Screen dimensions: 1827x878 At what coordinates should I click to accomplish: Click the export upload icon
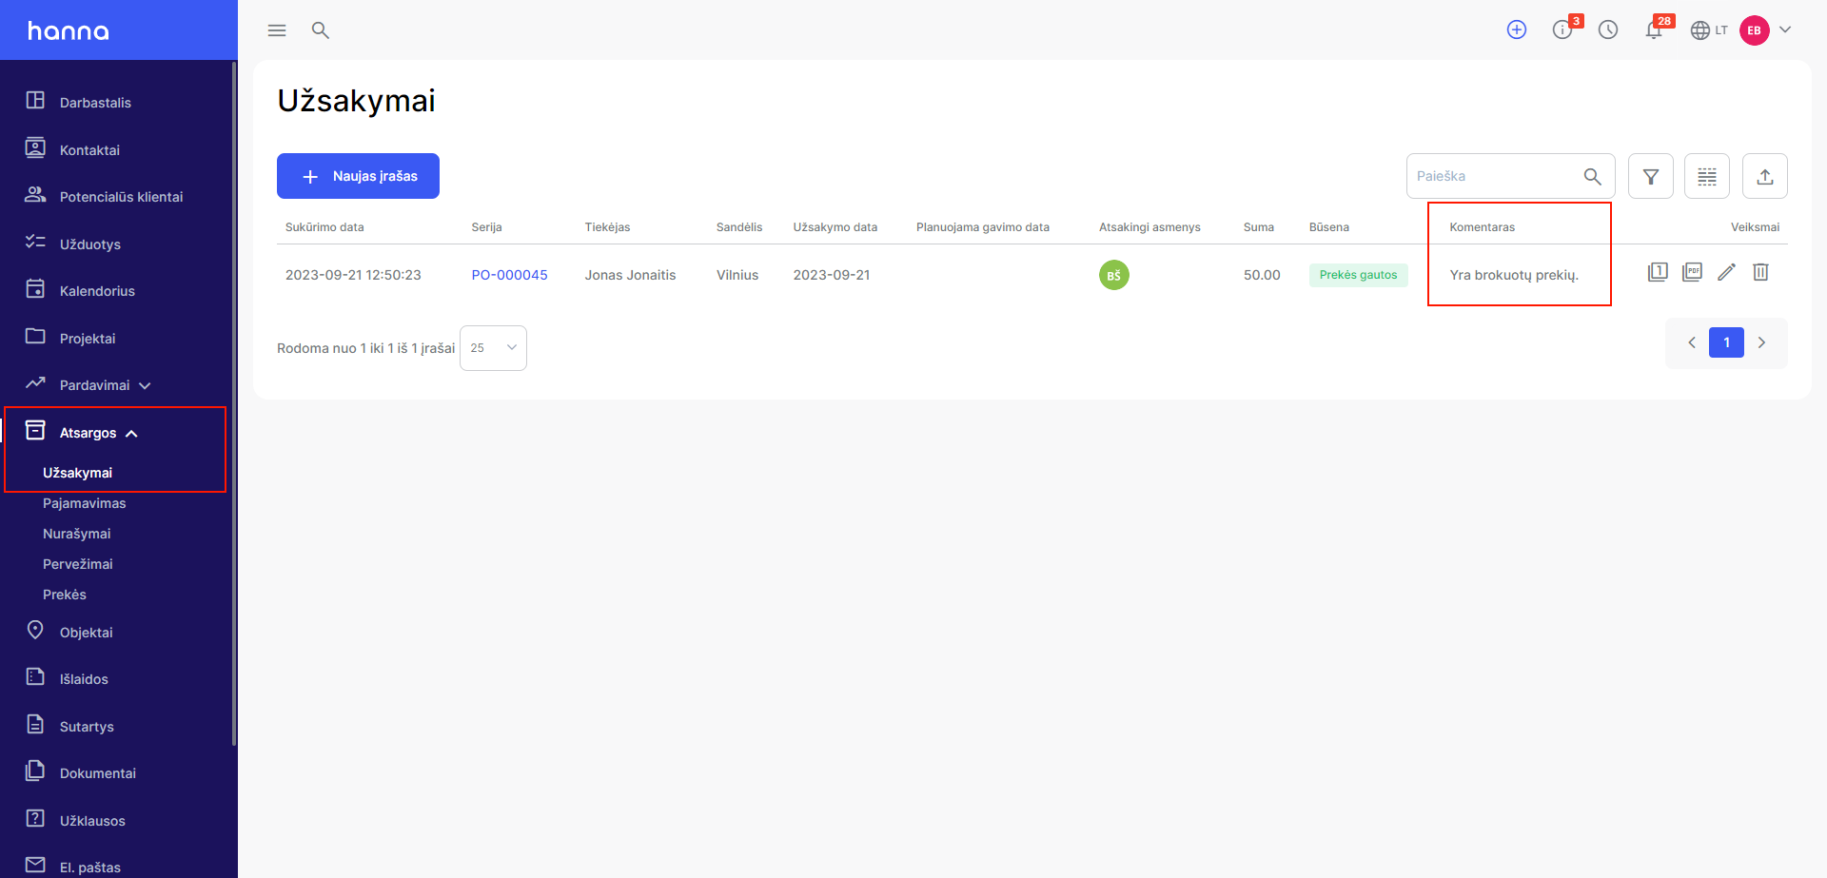pos(1765,176)
